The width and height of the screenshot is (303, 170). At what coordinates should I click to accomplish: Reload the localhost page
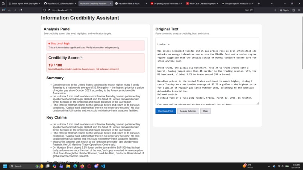pyautogui.click(x=21, y=10)
